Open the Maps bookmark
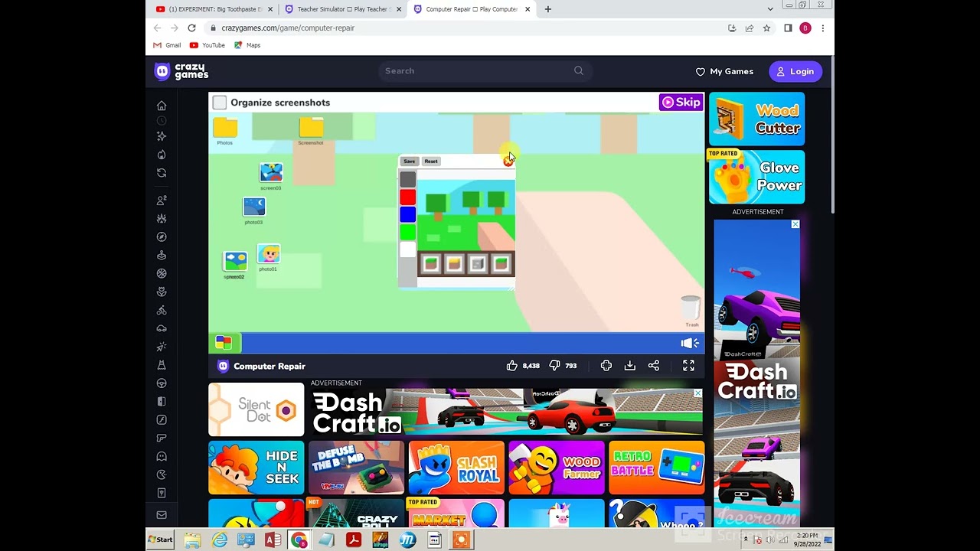Screen dimensions: 980x551 (247, 45)
